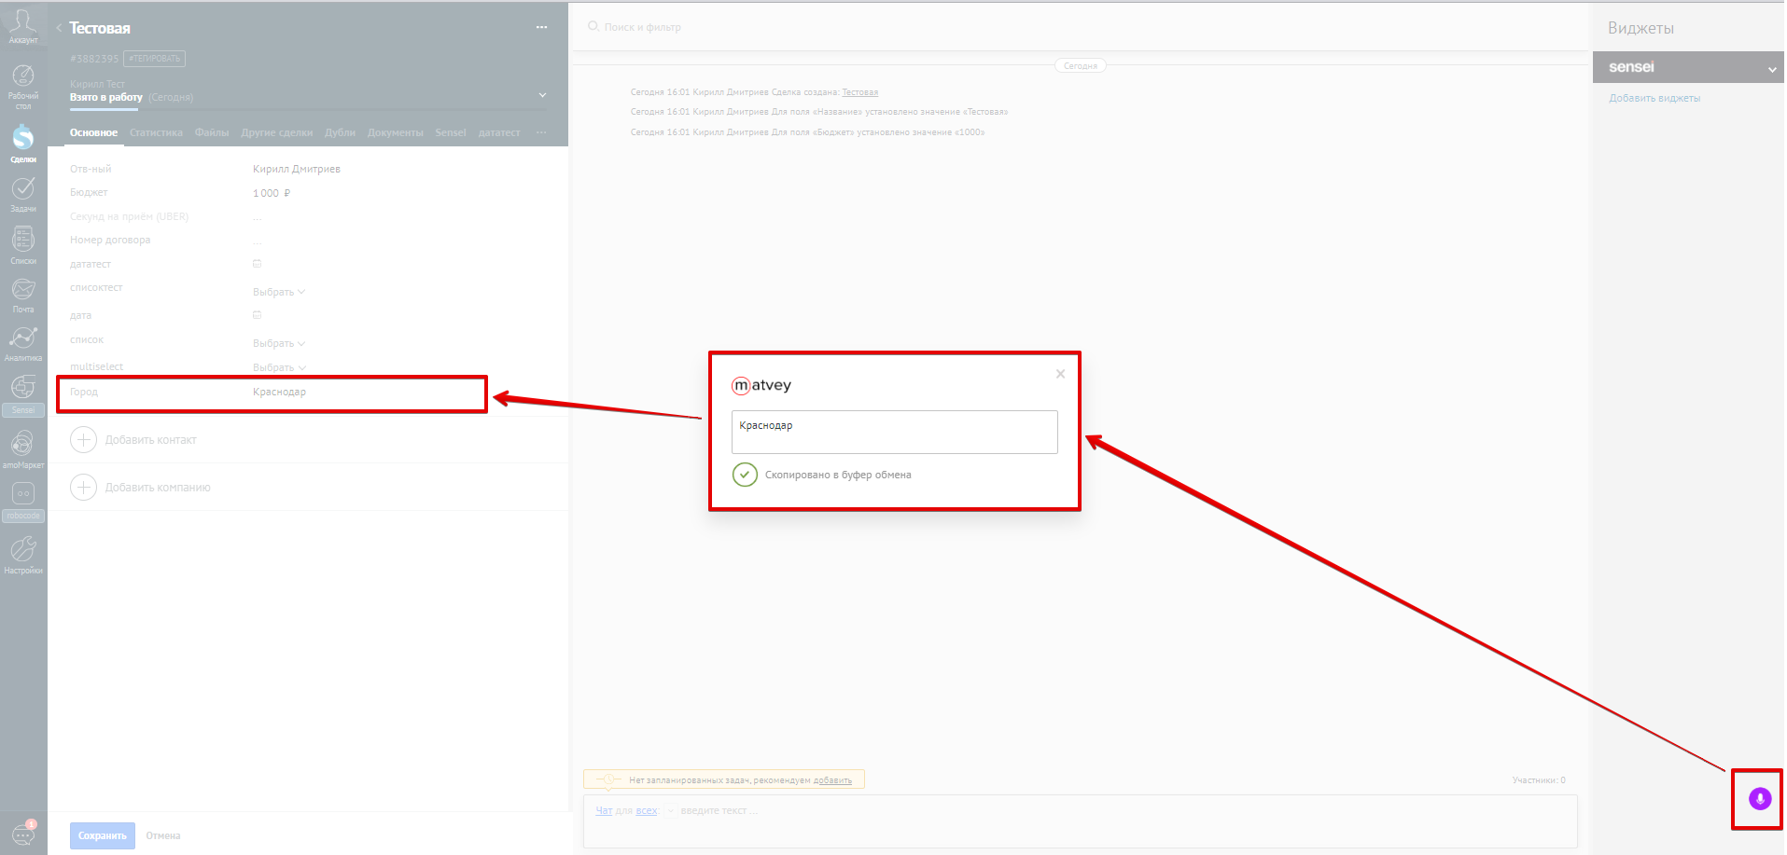The height and width of the screenshot is (855, 1787).
Task: Go to Рабочий стол dashboard
Action: point(23,87)
